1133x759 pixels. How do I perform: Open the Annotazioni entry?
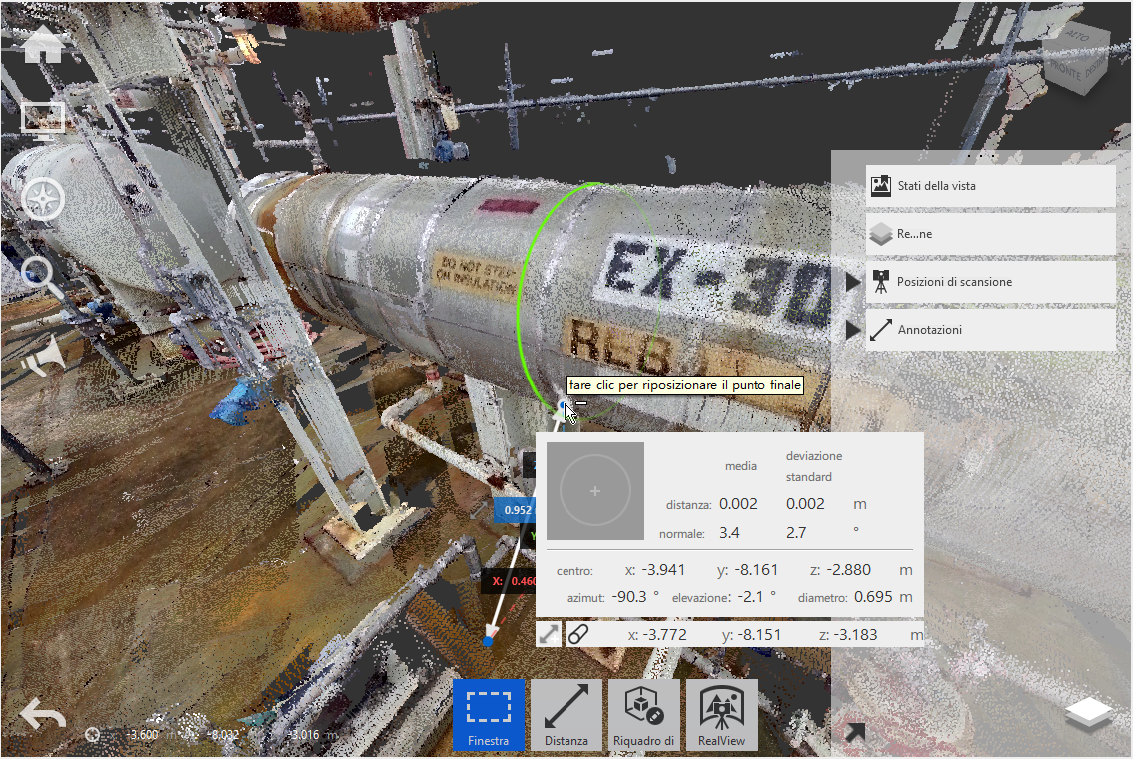[991, 330]
